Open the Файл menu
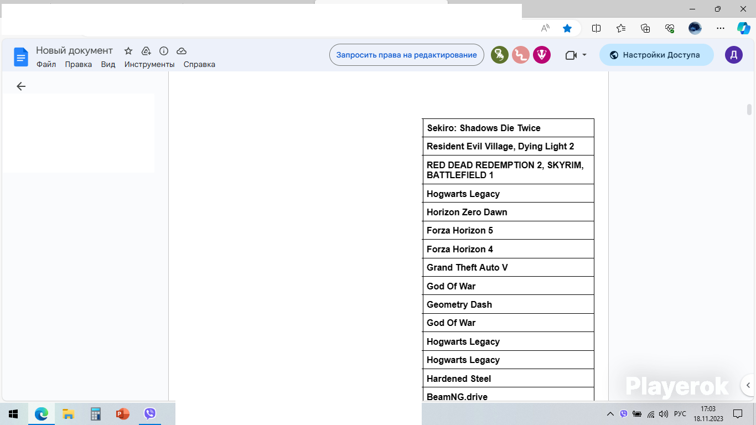Viewport: 756px width, 425px height. click(x=46, y=64)
